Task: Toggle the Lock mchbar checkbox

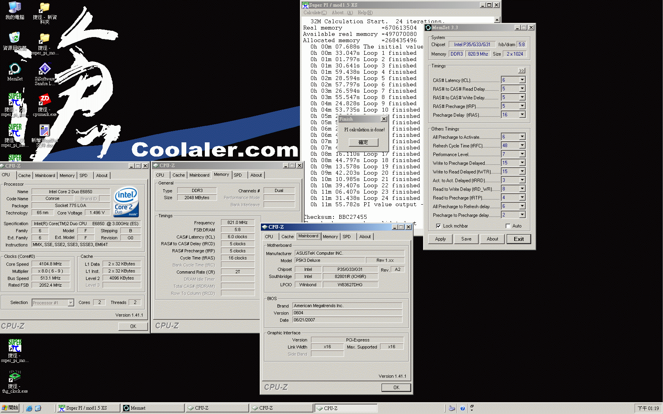Action: [x=438, y=226]
